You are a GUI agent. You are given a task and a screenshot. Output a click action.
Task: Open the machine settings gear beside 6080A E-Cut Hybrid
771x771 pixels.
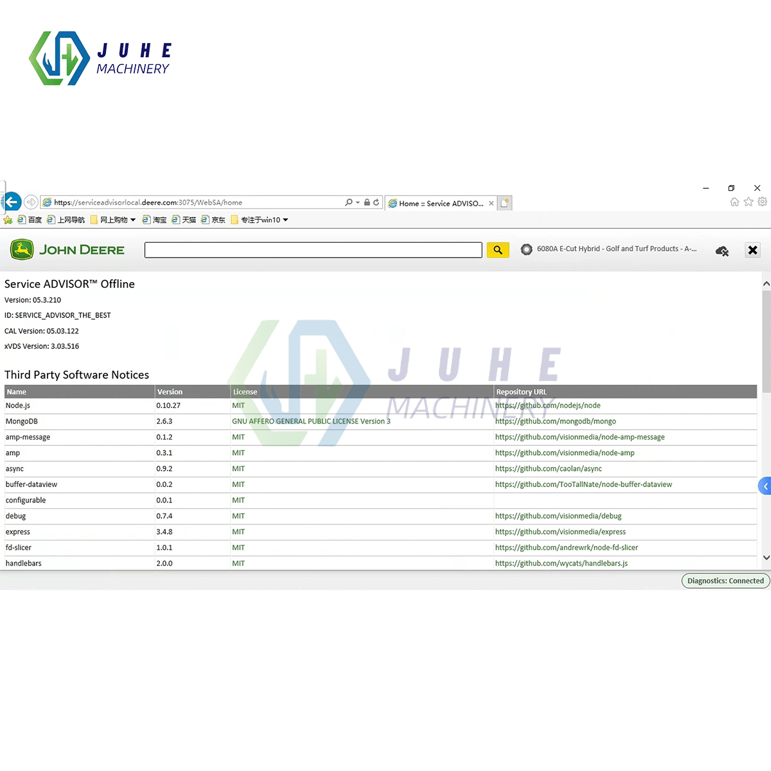pos(527,249)
